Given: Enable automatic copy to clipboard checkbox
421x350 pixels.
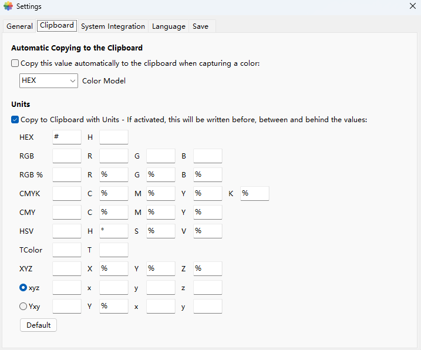Looking at the screenshot, I should (x=15, y=63).
